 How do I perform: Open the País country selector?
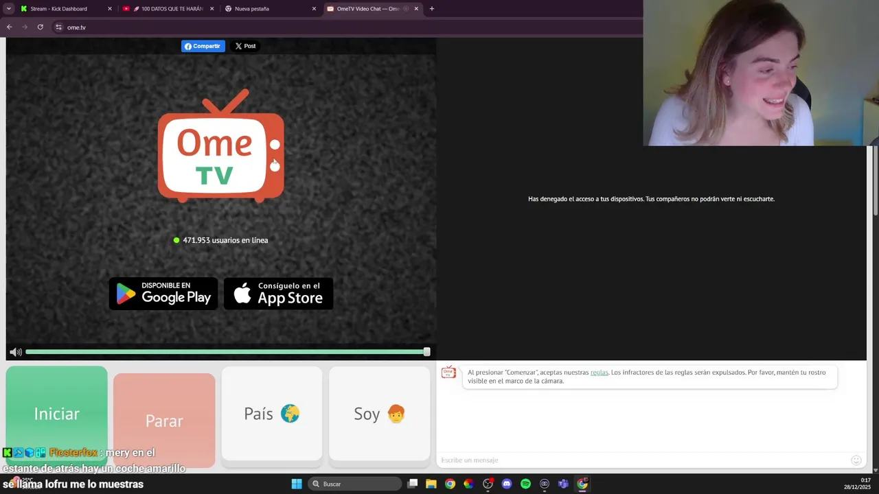coord(272,414)
